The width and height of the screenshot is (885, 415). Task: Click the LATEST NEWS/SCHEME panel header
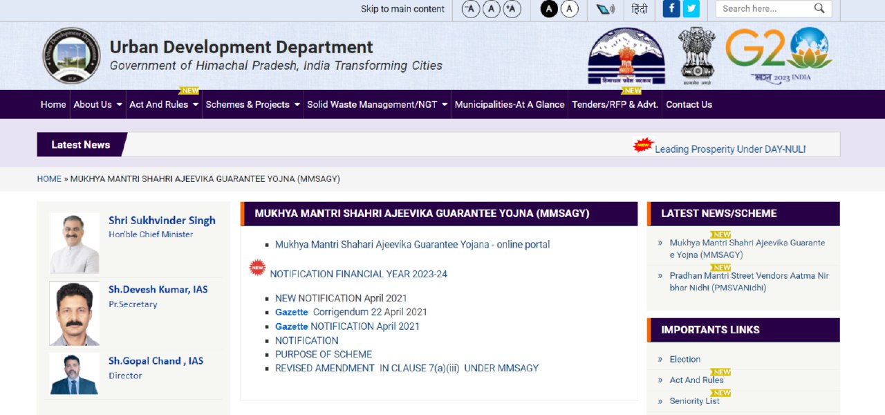(x=743, y=214)
